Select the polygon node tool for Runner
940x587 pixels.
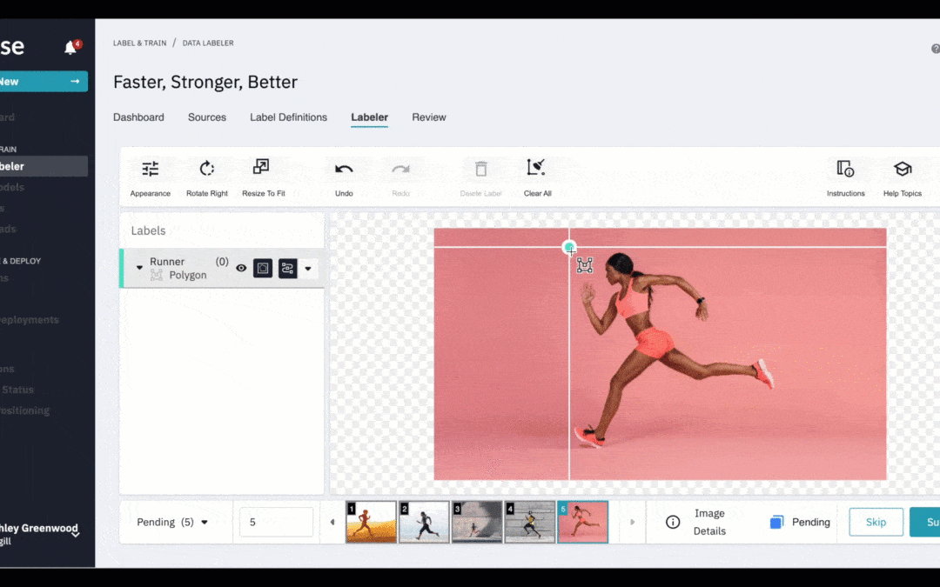pos(288,269)
